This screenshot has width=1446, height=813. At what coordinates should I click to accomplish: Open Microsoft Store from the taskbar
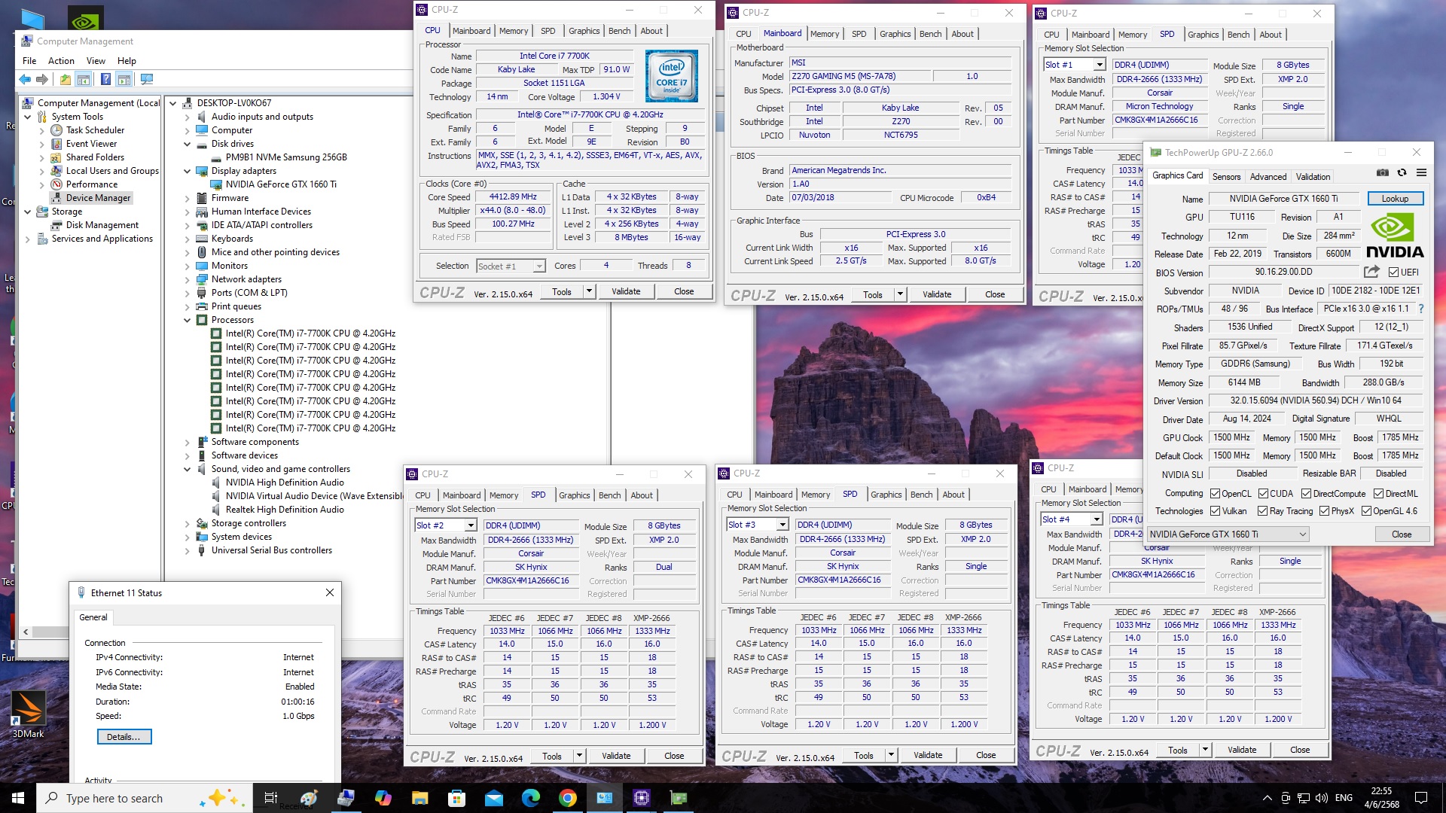(x=457, y=798)
